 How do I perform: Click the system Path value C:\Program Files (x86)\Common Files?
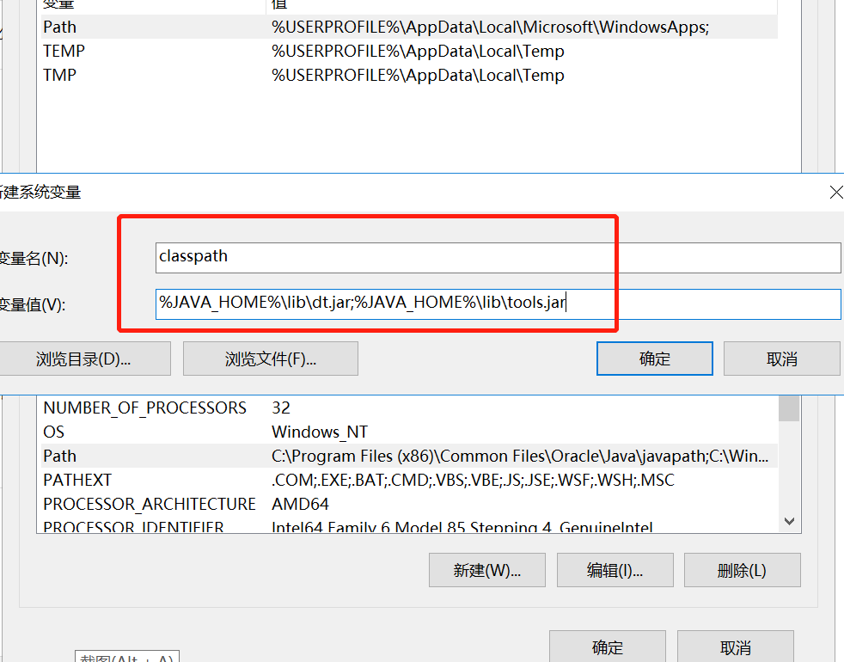click(x=520, y=456)
